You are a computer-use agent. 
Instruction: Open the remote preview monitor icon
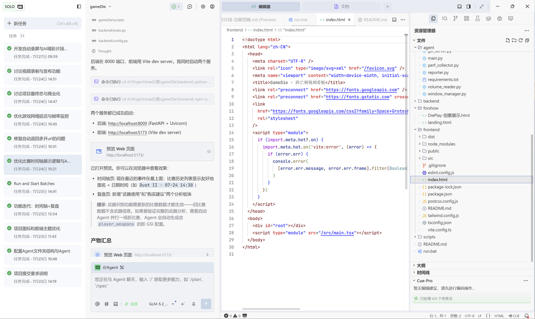coord(510,18)
